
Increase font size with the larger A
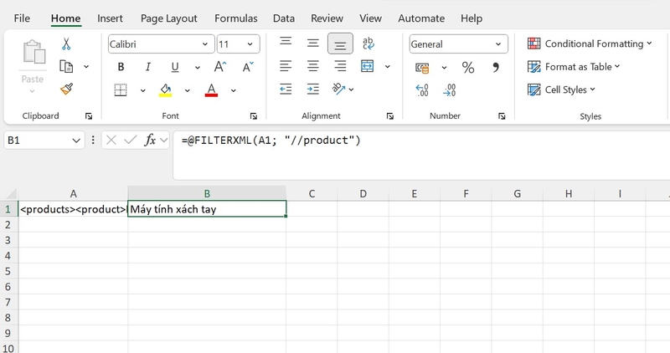pyautogui.click(x=220, y=67)
